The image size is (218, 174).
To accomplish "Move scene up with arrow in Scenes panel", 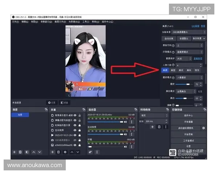I will tap(34, 152).
